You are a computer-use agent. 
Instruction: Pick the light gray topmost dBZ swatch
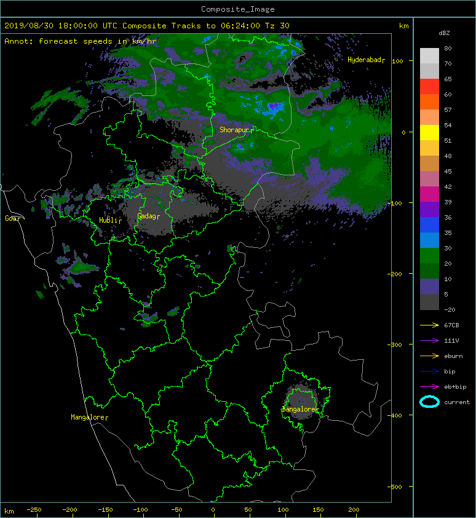pyautogui.click(x=429, y=56)
